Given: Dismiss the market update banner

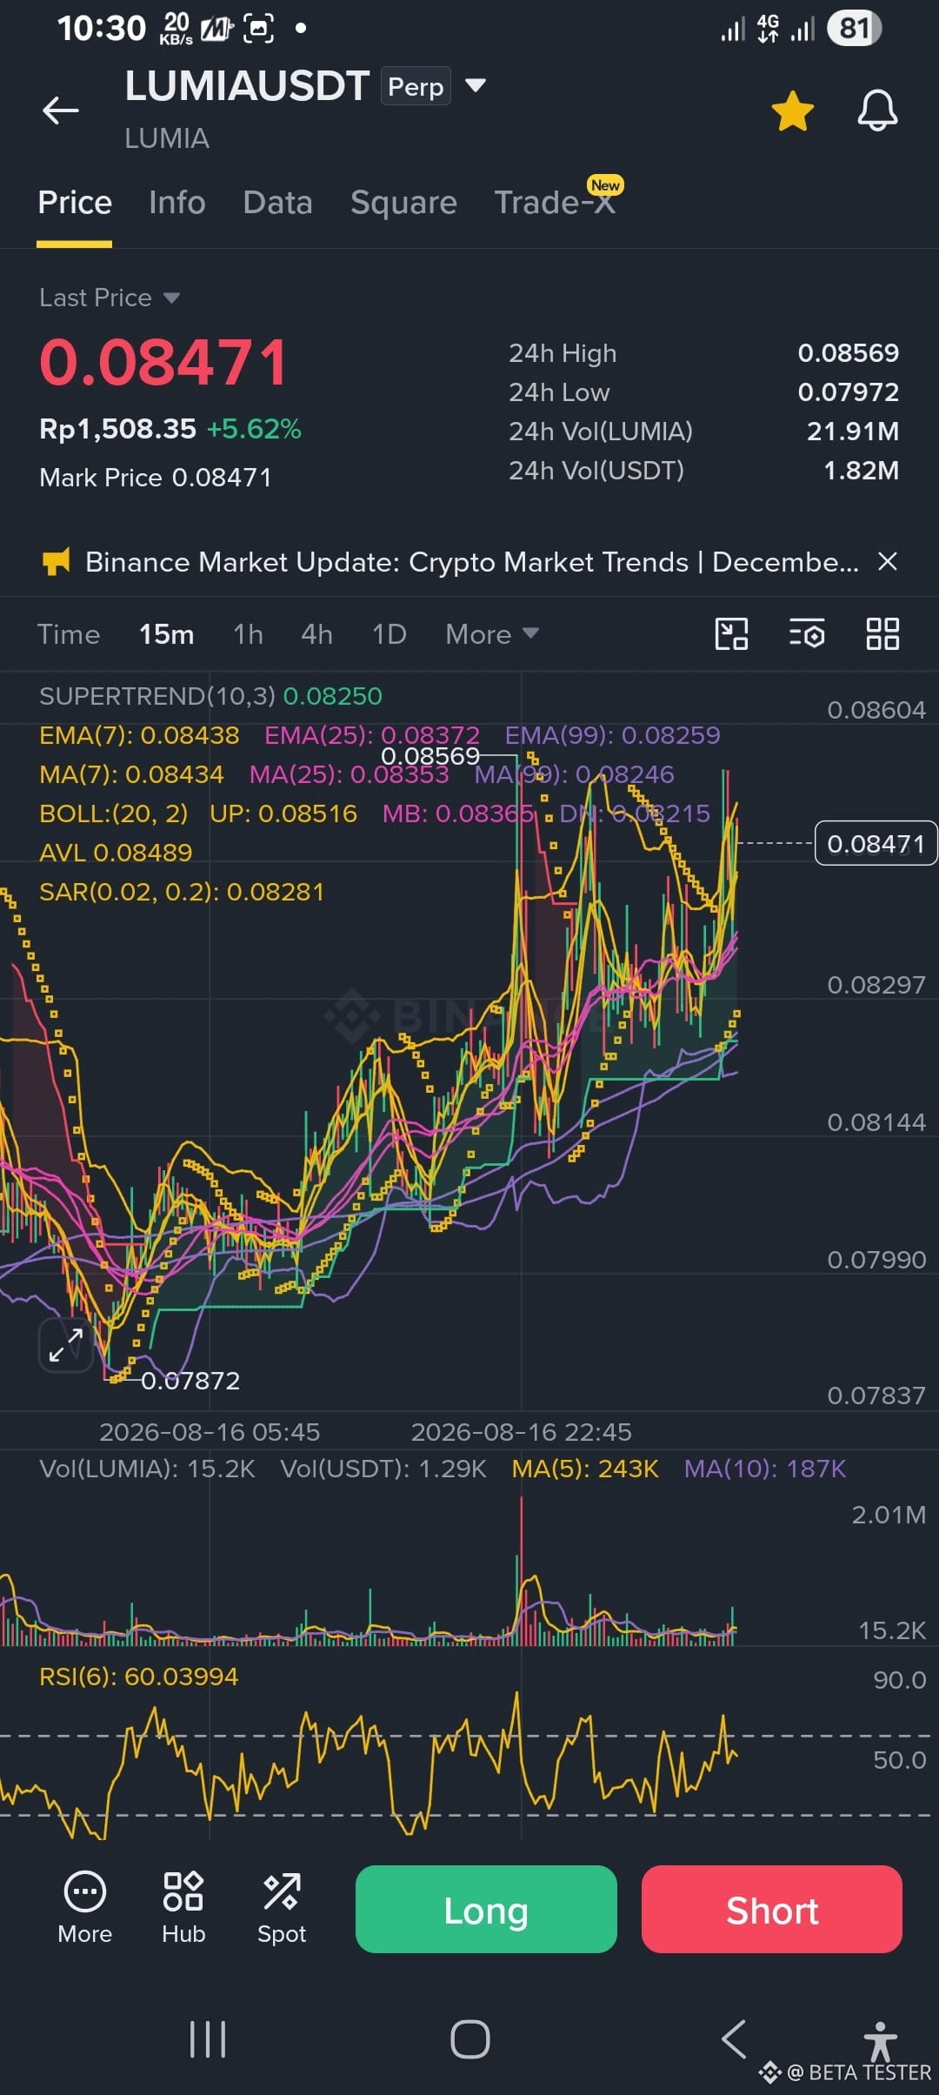Looking at the screenshot, I should [x=887, y=561].
